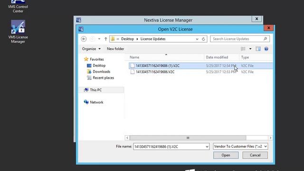The width and height of the screenshot is (304, 171).
Task: Click the File name input field
Action: pos(169,147)
